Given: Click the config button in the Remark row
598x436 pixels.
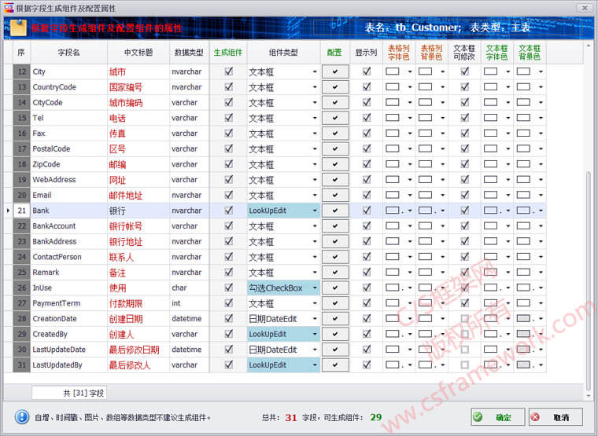Looking at the screenshot, I should pyautogui.click(x=335, y=273).
